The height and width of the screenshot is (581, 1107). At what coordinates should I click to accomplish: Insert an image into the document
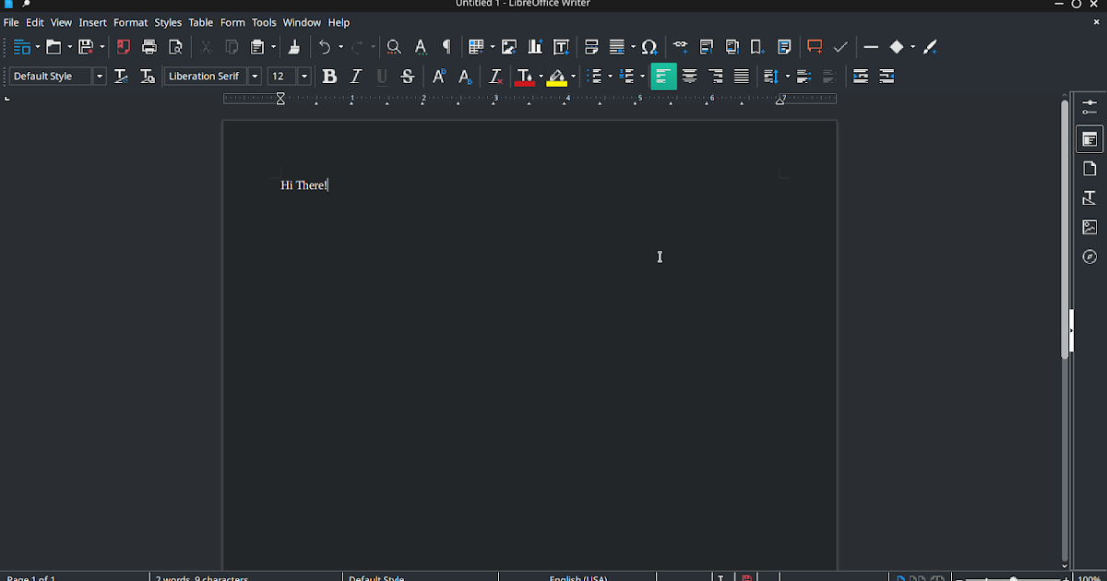[x=508, y=47]
